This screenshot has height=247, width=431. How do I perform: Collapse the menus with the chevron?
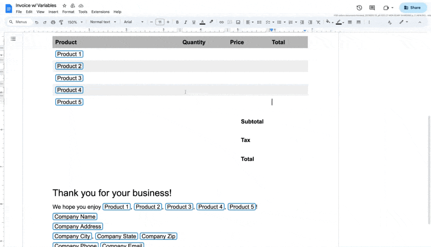[420, 22]
